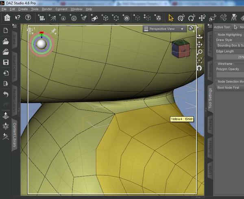Click the viewport zoom magnifier icon
244x199 pixels.
coord(199,52)
